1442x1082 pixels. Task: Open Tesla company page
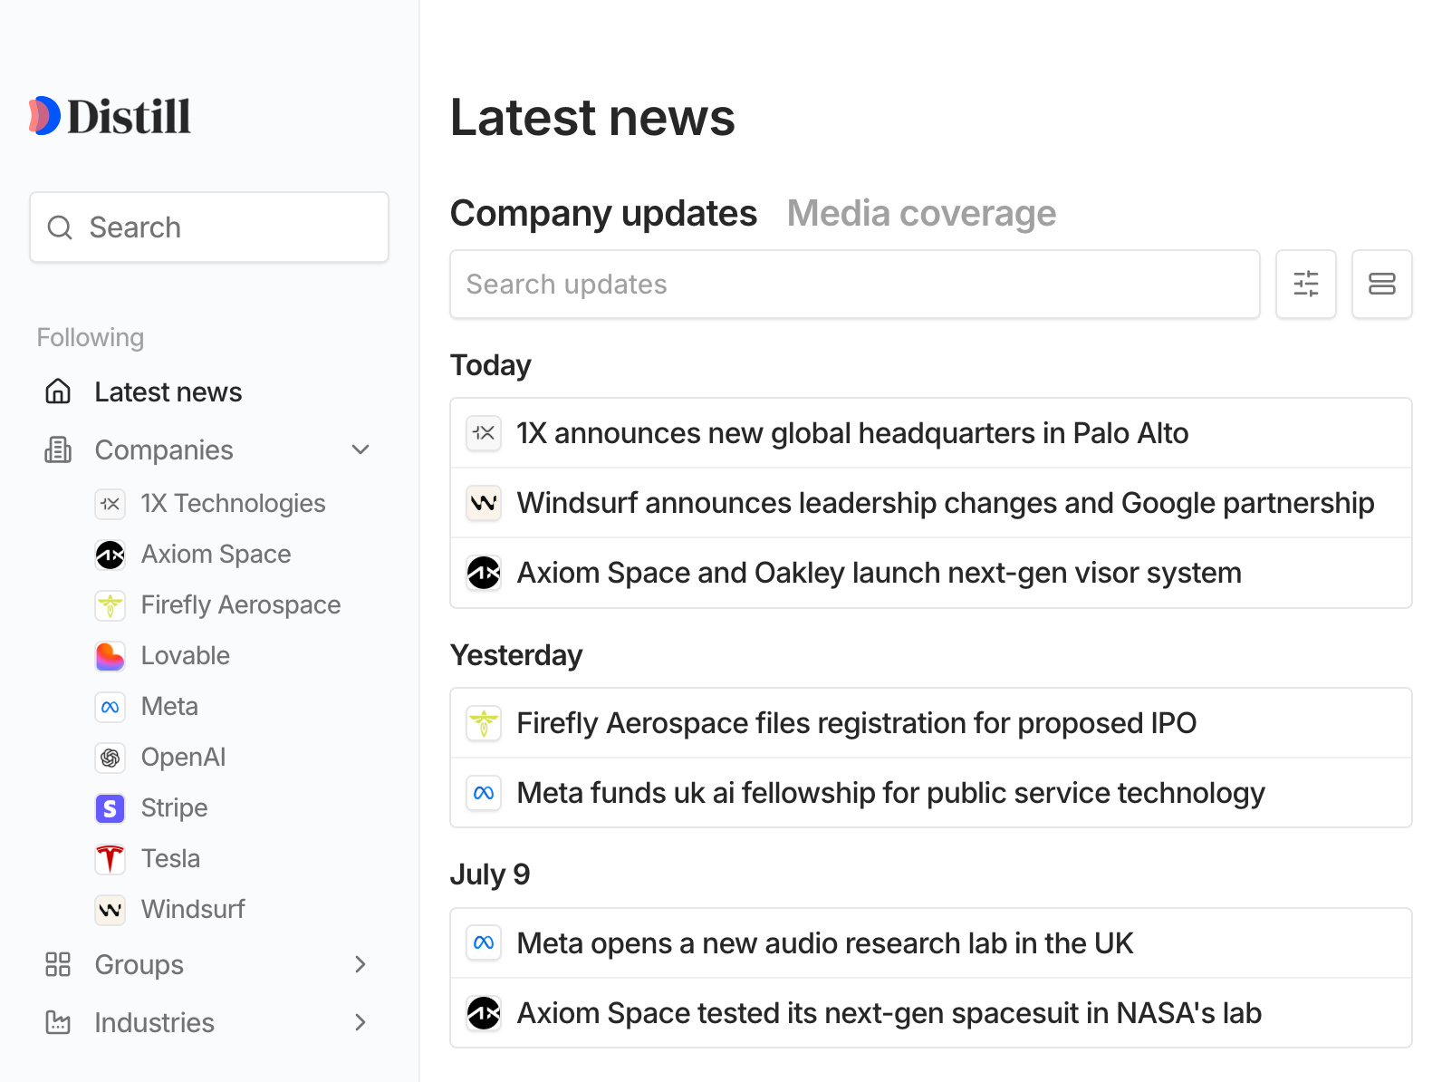[170, 859]
